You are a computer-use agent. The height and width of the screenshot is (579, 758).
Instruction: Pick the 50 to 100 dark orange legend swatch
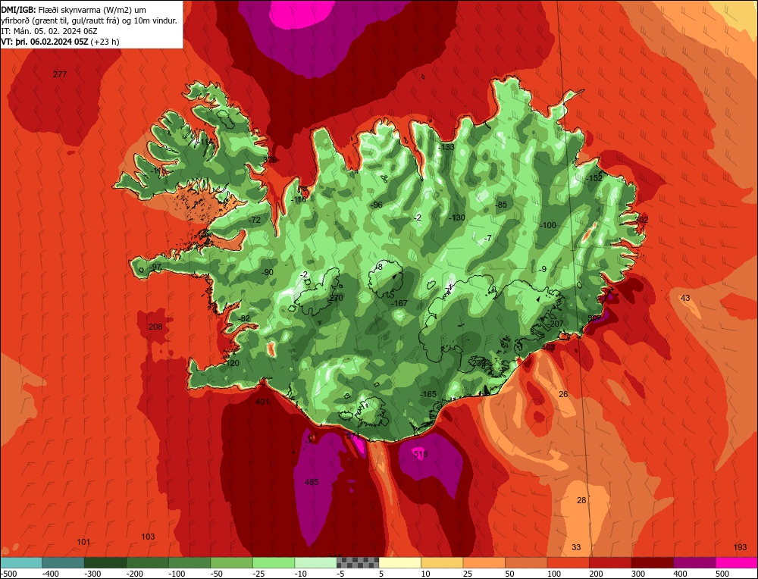click(526, 562)
